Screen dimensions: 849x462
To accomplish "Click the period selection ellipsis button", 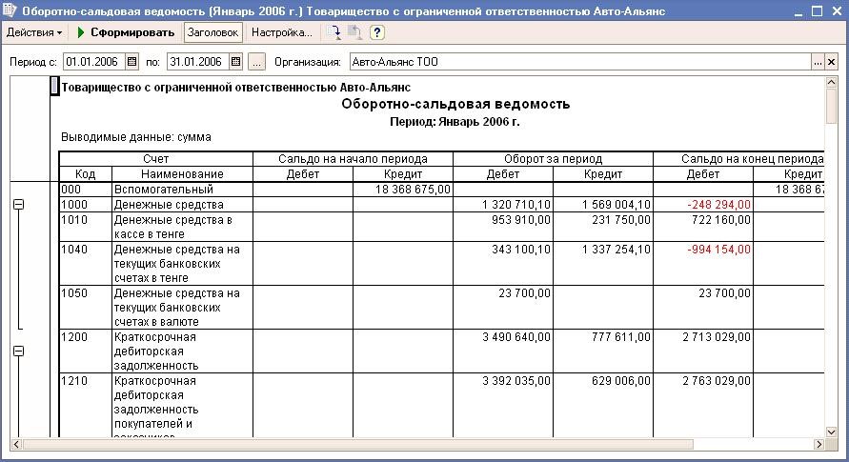I will tap(256, 62).
